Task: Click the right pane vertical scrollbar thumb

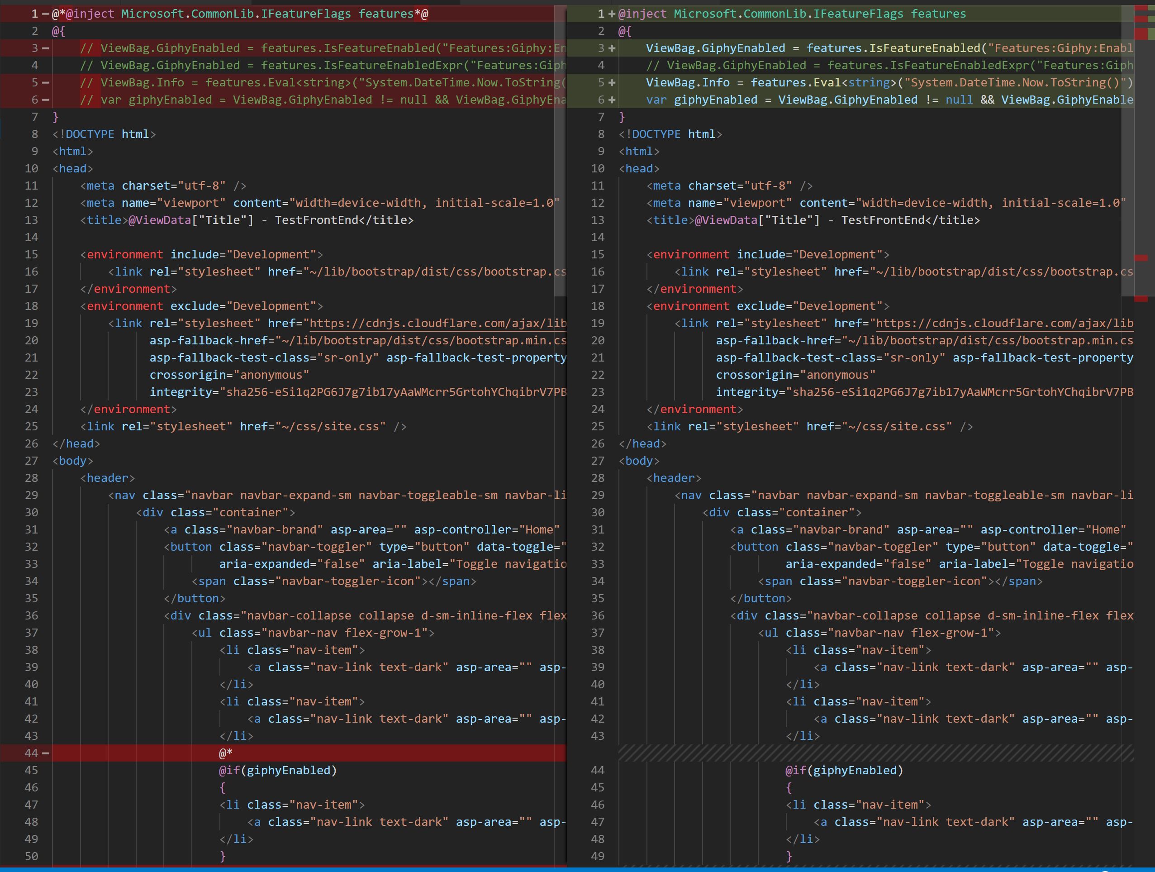Action: pyautogui.click(x=1127, y=152)
